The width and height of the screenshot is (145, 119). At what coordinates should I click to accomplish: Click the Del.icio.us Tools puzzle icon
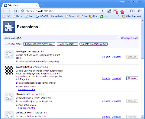pos(9,115)
